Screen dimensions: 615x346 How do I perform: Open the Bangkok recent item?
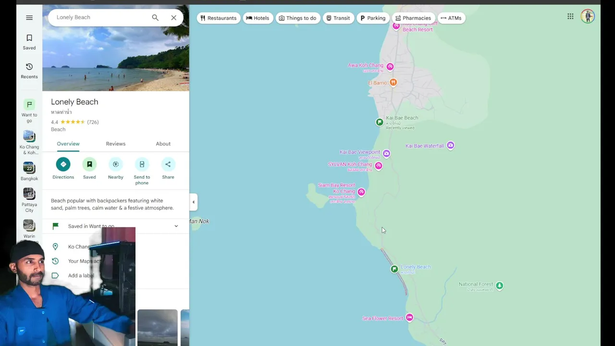coord(29,172)
